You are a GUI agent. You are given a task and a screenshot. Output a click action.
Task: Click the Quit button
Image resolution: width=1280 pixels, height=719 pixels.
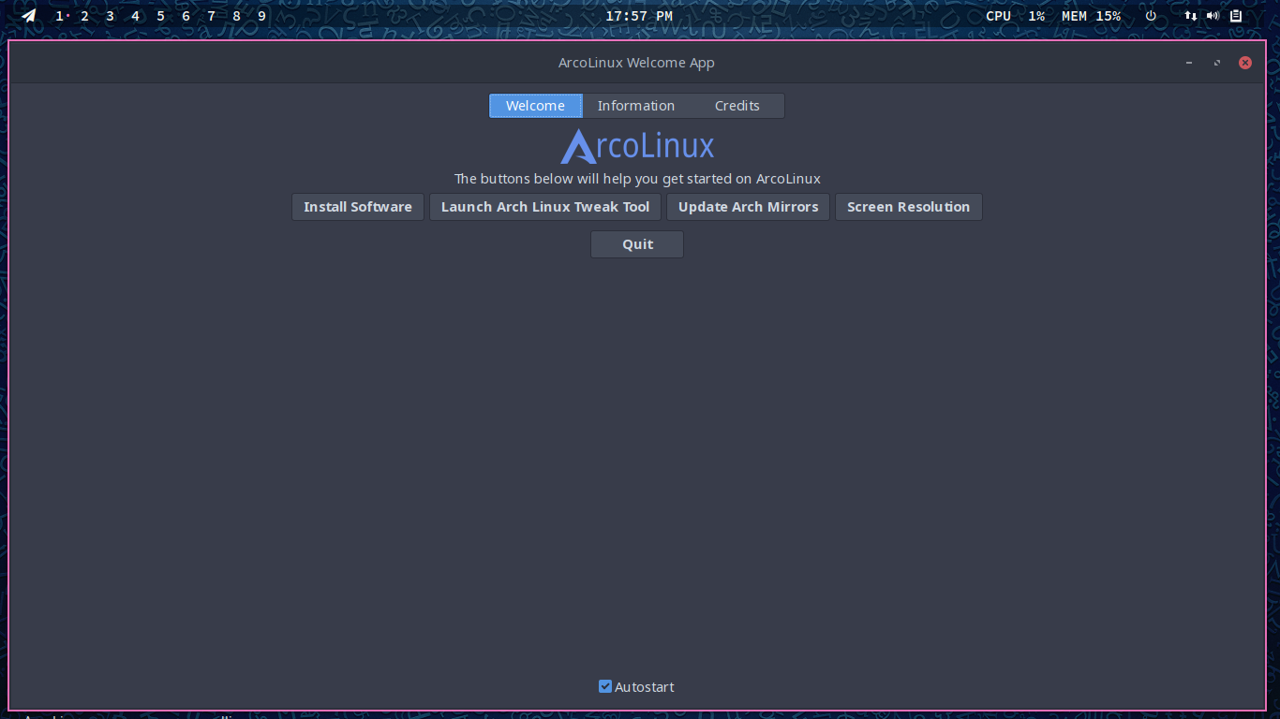[x=637, y=244]
